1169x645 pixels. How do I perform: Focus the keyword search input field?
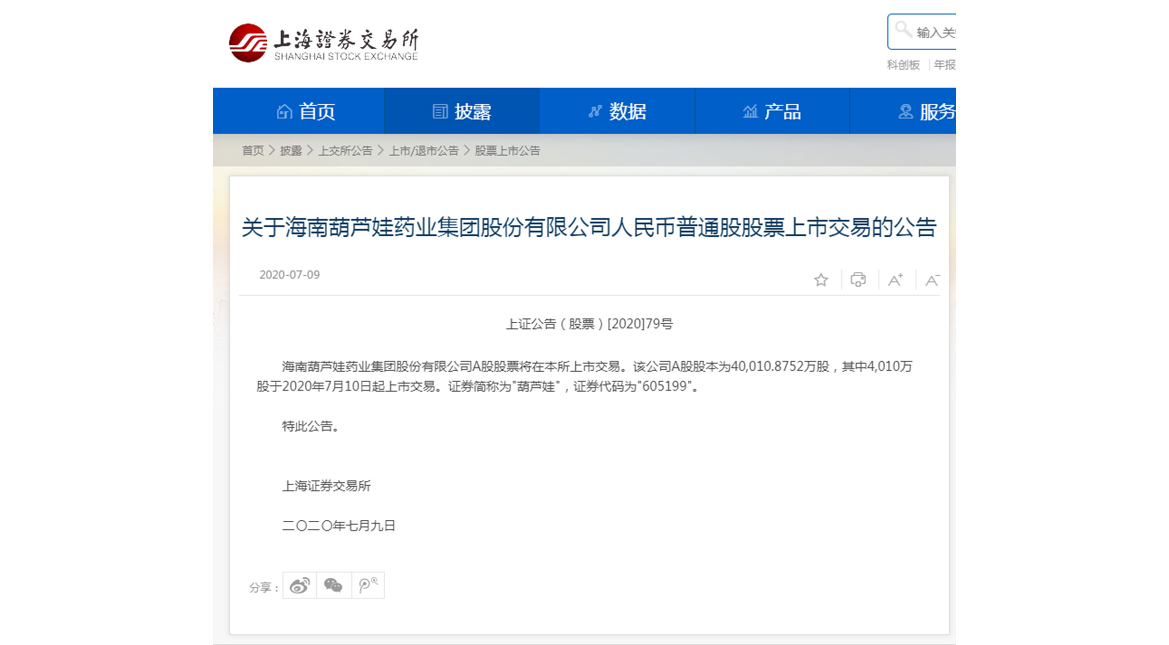[922, 32]
